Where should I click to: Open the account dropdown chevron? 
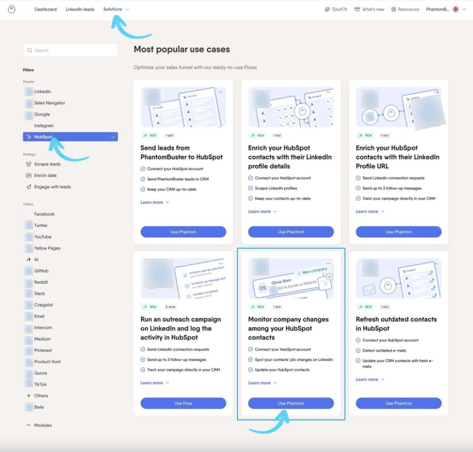pos(464,9)
